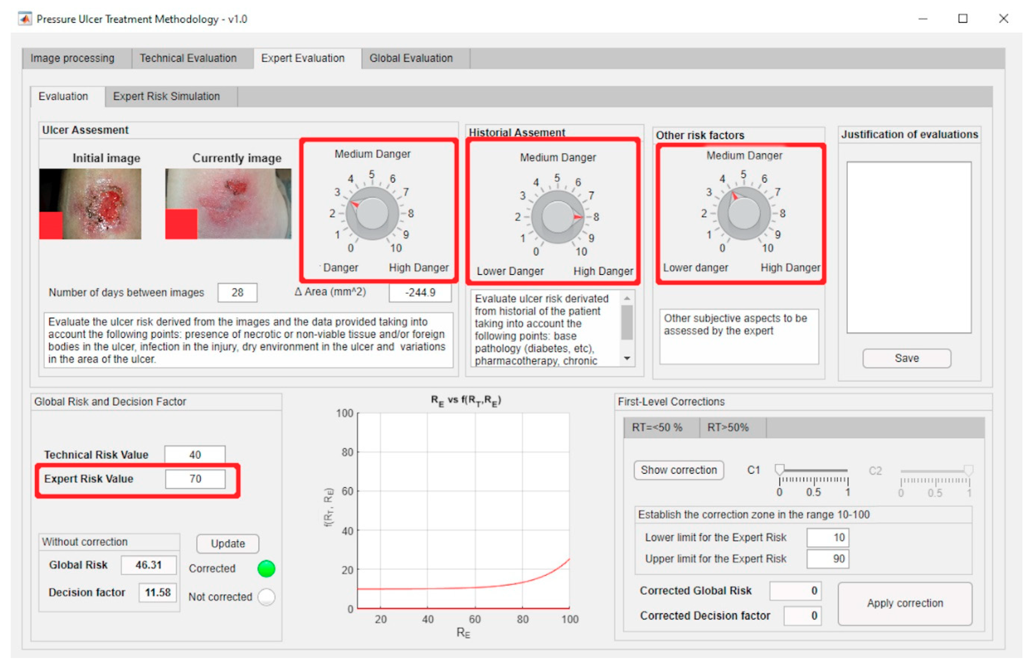Click the Not corrected indicator lamp

point(266,597)
